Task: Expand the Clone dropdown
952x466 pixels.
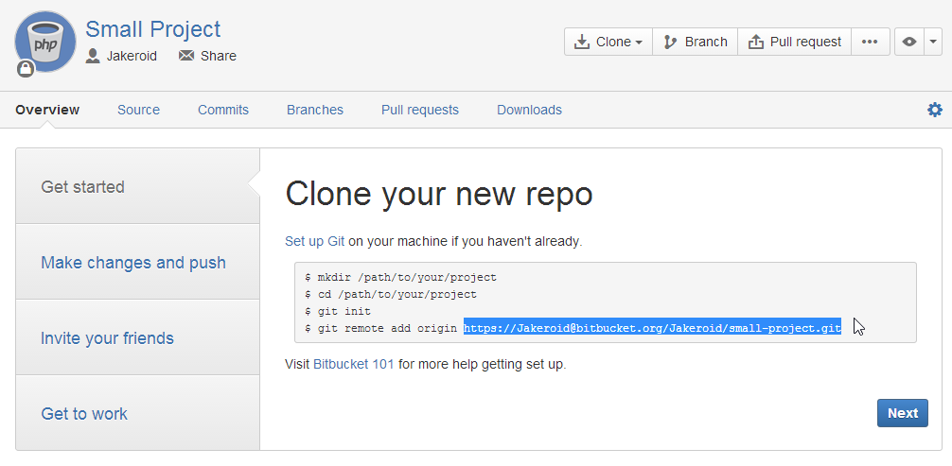Action: (608, 42)
